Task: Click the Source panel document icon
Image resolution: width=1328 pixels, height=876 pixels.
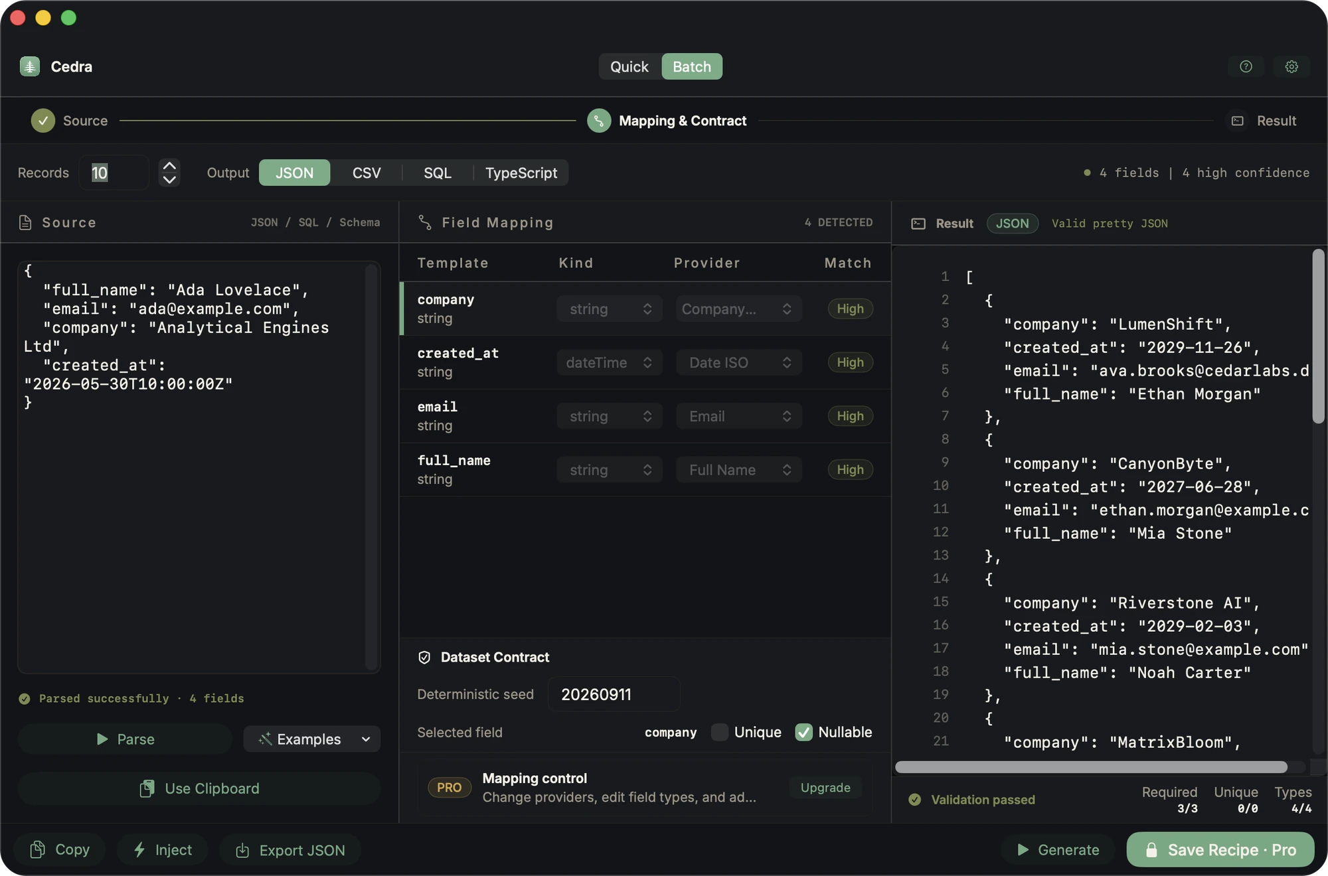Action: click(25, 222)
